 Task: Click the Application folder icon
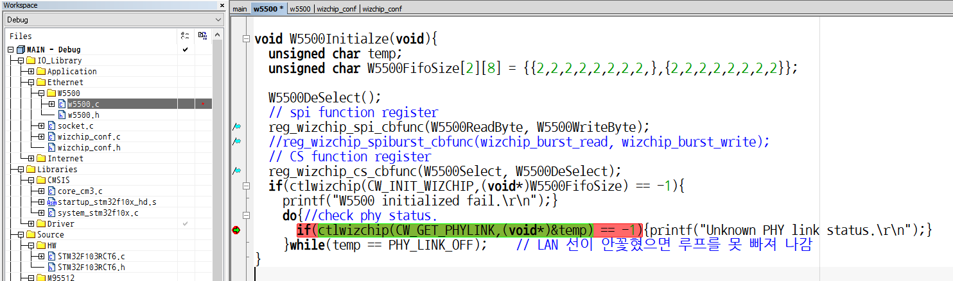pyautogui.click(x=41, y=71)
